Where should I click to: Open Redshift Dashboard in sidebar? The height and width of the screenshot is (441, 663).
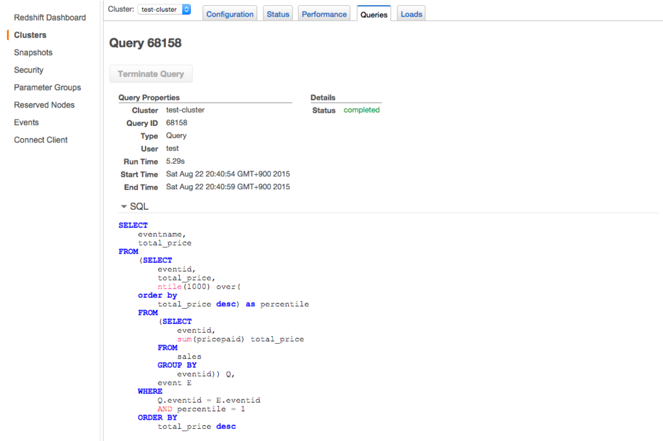[x=50, y=17]
